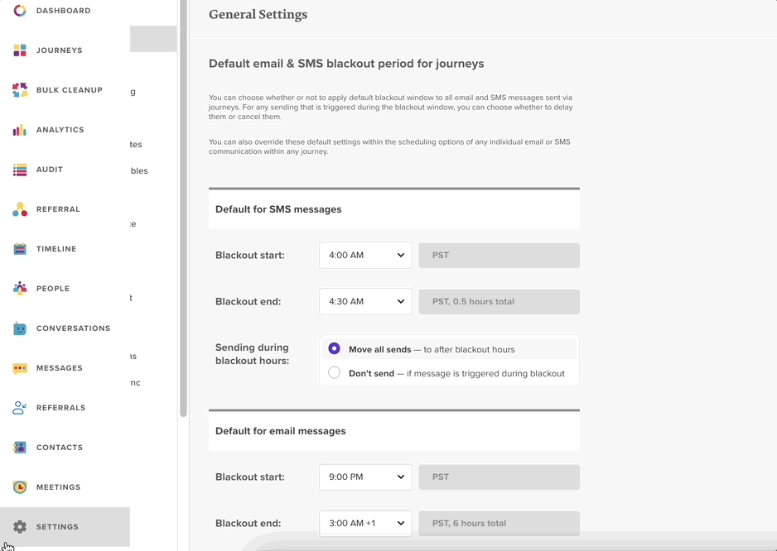Open Contacts menu label
The width and height of the screenshot is (777, 551).
pos(60,447)
